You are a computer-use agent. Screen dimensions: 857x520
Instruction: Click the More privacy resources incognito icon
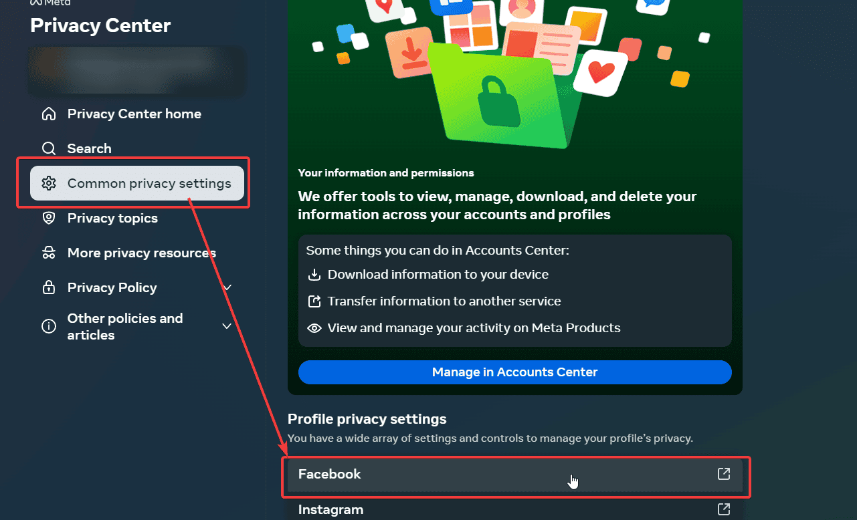point(49,253)
